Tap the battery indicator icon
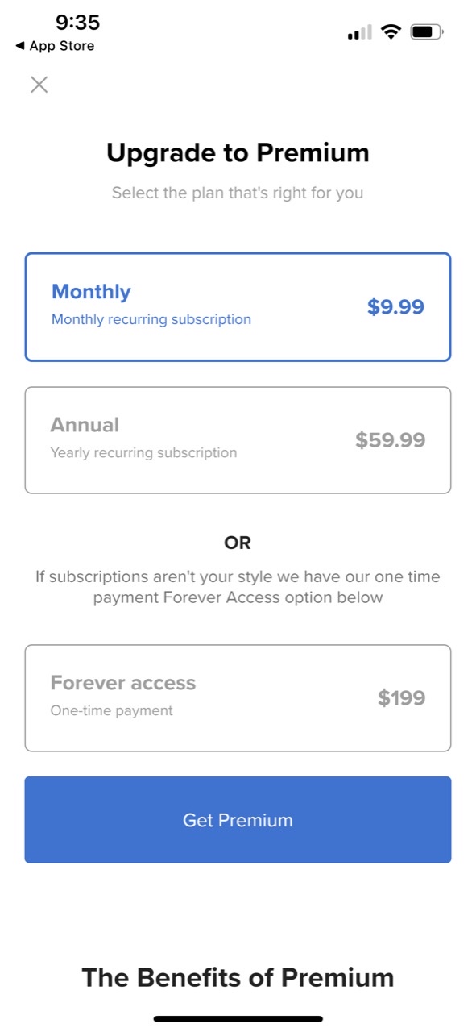Viewport: 476px width, 1032px height. [x=427, y=32]
